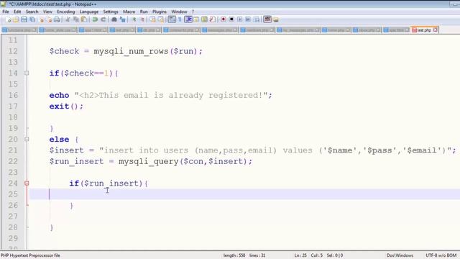Click the macro Playback icon
The width and height of the screenshot is (460, 259).
coord(239,19)
